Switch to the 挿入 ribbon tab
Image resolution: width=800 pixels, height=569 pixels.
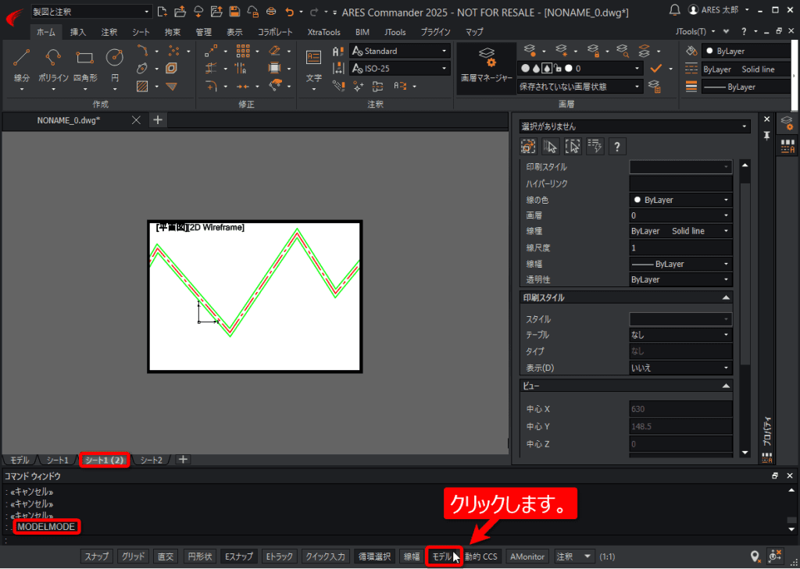point(78,31)
